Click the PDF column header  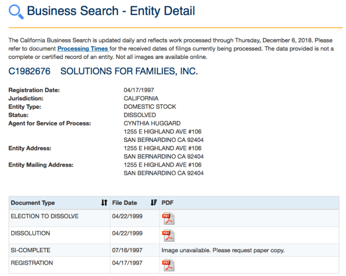tap(168, 203)
